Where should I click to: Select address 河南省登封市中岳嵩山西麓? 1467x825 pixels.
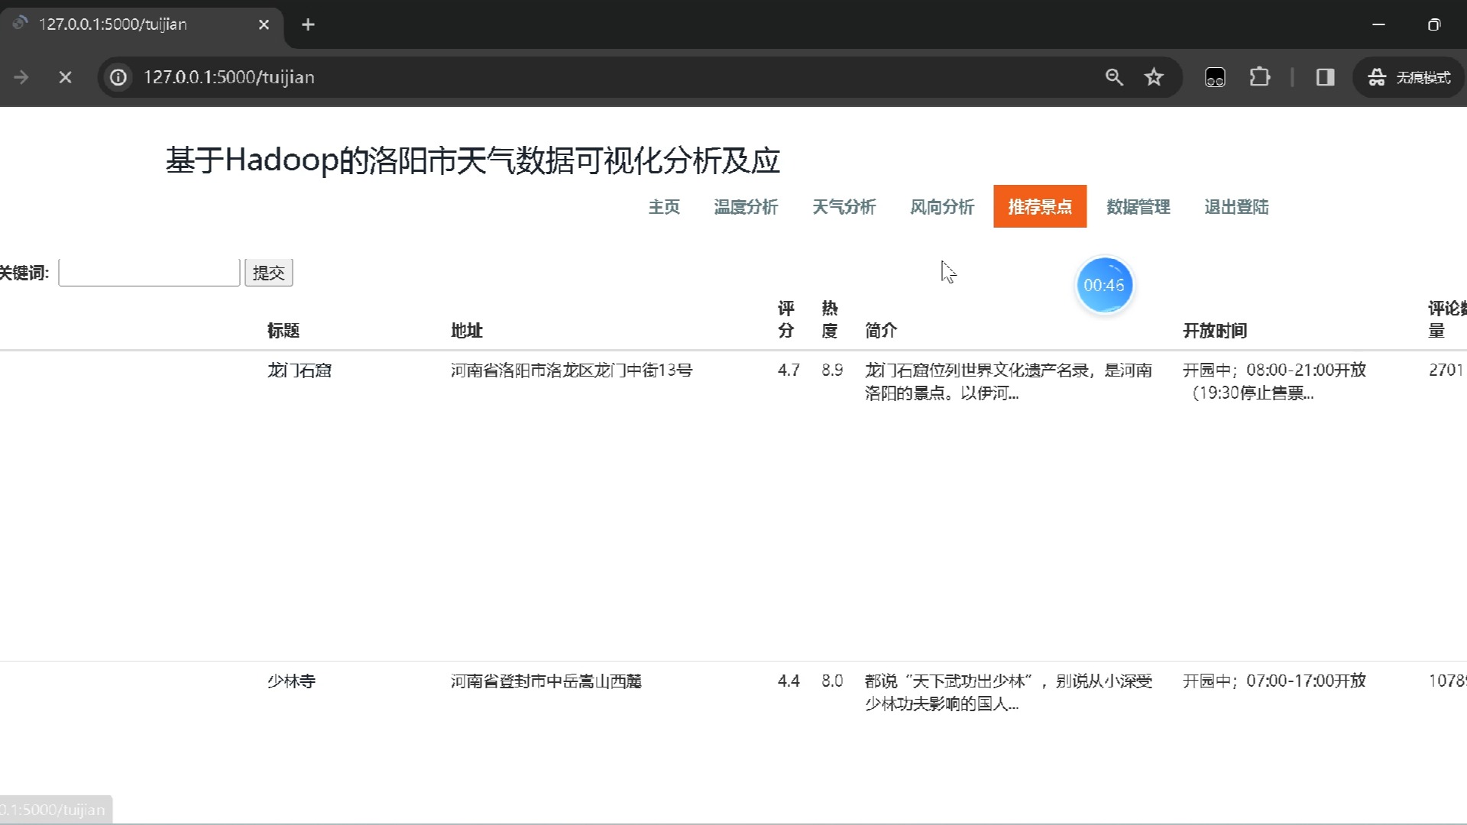point(546,681)
